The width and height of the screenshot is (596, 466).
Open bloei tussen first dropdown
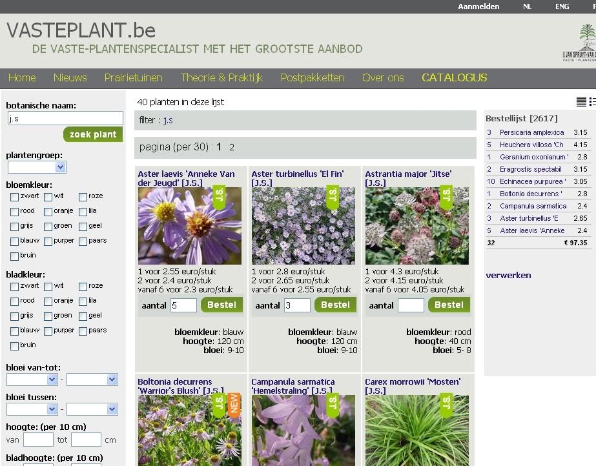(32, 409)
